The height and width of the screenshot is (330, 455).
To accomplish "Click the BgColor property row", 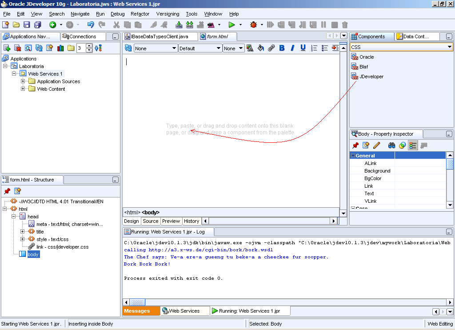I will (x=398, y=178).
